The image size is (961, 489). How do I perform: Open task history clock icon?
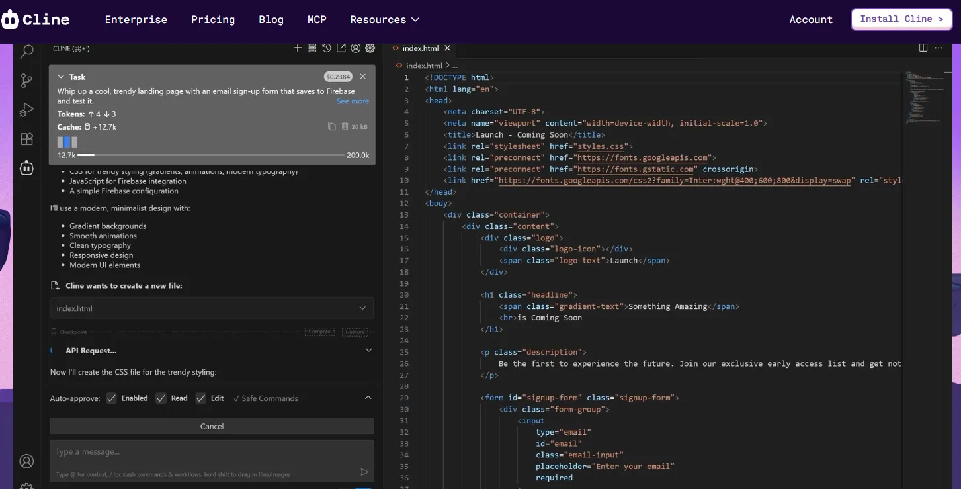click(x=327, y=48)
